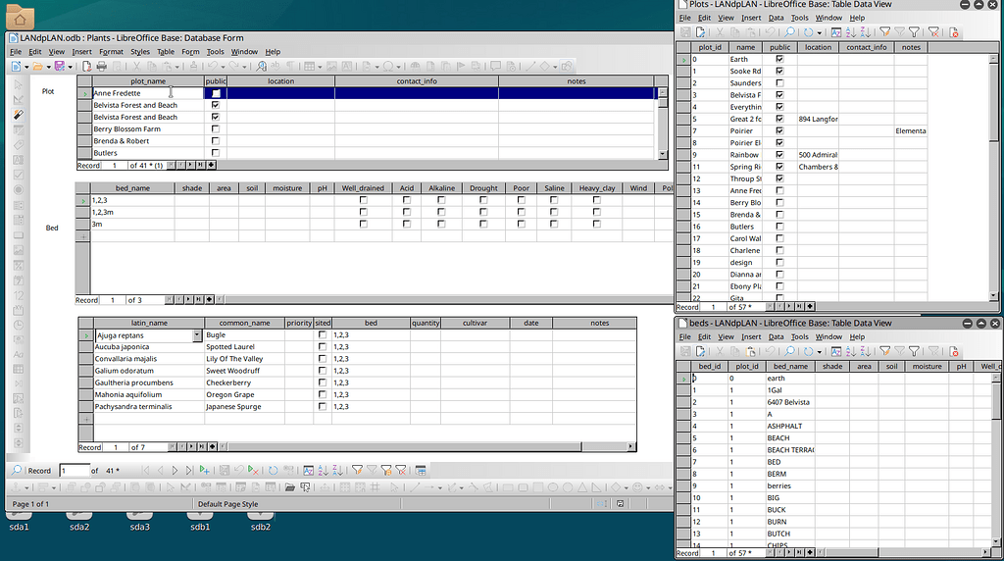Click AutoFilter icon in form navigation bar
The width and height of the screenshot is (1004, 561).
point(358,471)
